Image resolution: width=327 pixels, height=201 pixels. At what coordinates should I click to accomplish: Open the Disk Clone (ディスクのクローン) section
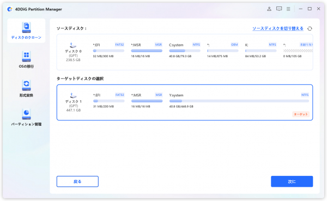[26, 31]
